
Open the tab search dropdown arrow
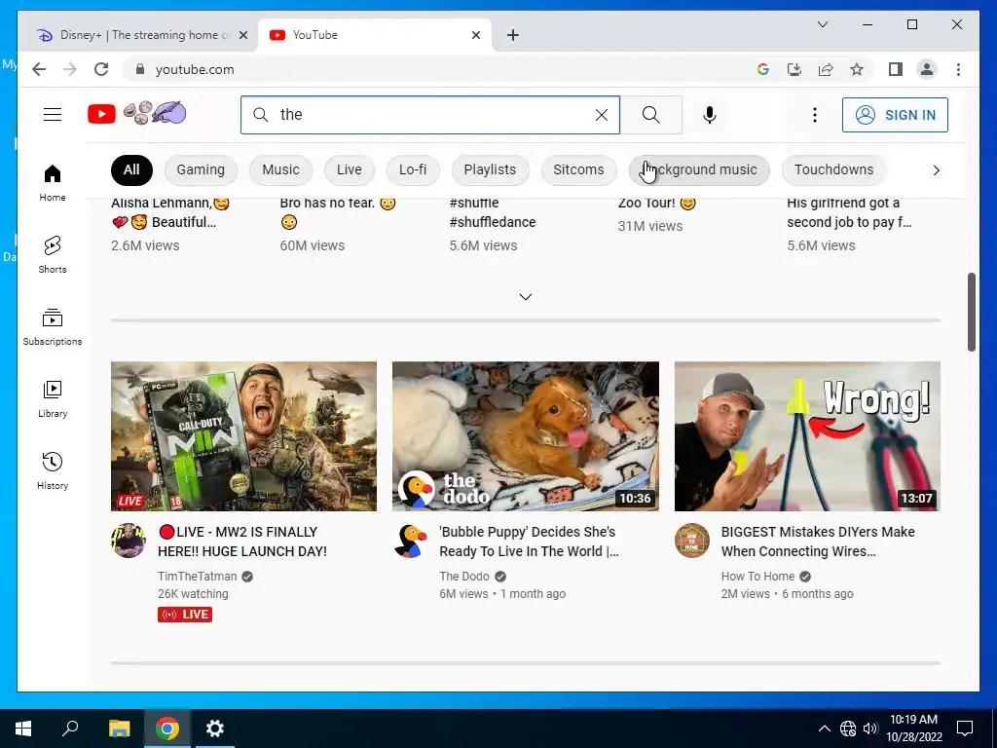click(x=822, y=24)
